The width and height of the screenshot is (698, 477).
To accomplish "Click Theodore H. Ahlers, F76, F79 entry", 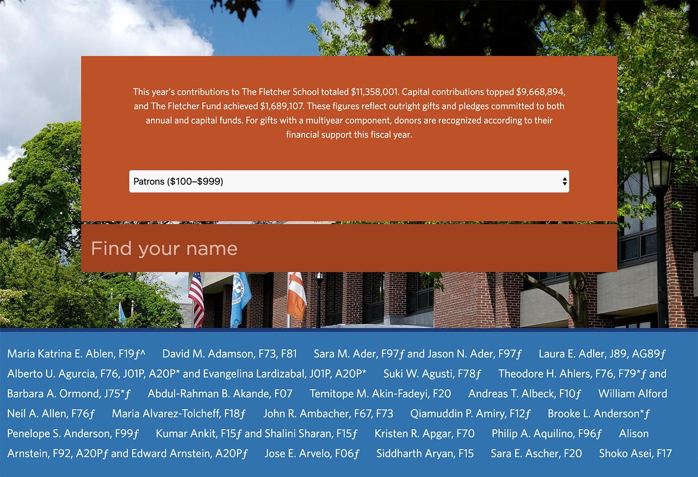I will point(573,374).
